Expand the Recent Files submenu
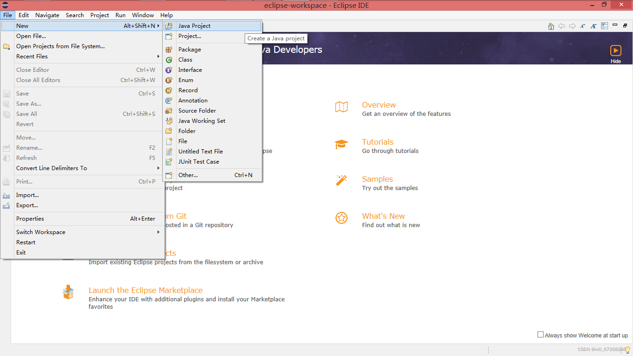This screenshot has width=633, height=356. pyautogui.click(x=82, y=57)
